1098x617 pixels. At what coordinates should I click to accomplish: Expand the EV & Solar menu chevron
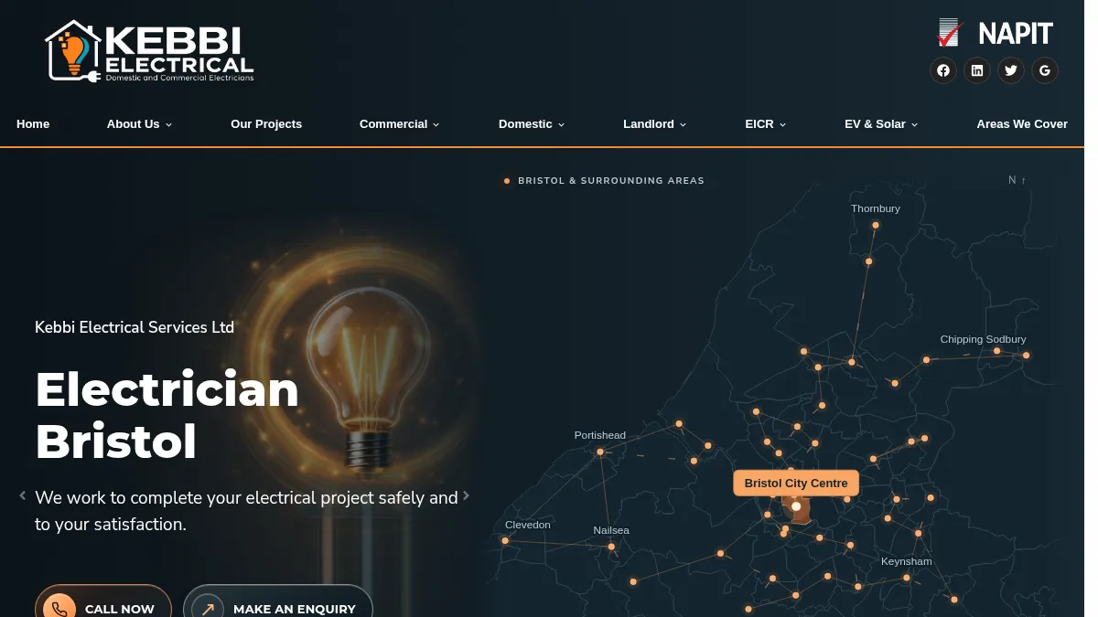click(x=915, y=125)
